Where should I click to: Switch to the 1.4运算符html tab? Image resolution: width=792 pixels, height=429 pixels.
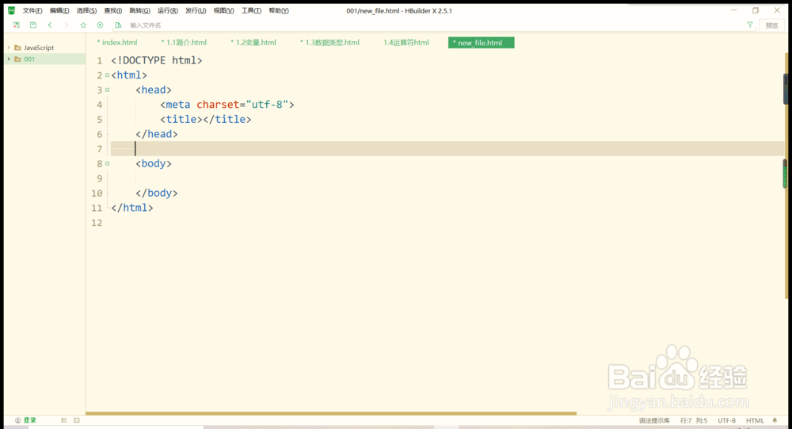click(x=406, y=43)
